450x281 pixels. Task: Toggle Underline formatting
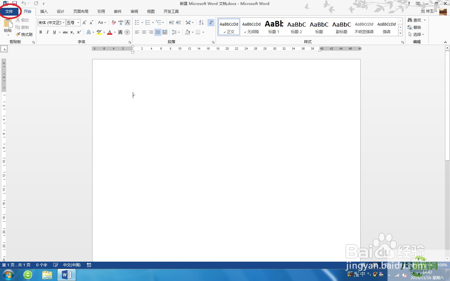point(54,32)
